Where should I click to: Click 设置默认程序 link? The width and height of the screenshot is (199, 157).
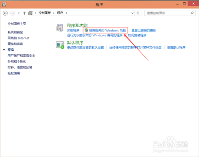(176, 47)
